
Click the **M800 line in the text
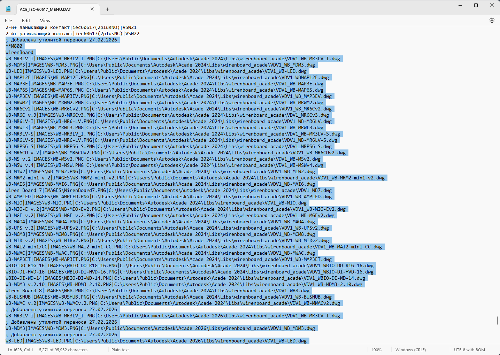[14, 46]
